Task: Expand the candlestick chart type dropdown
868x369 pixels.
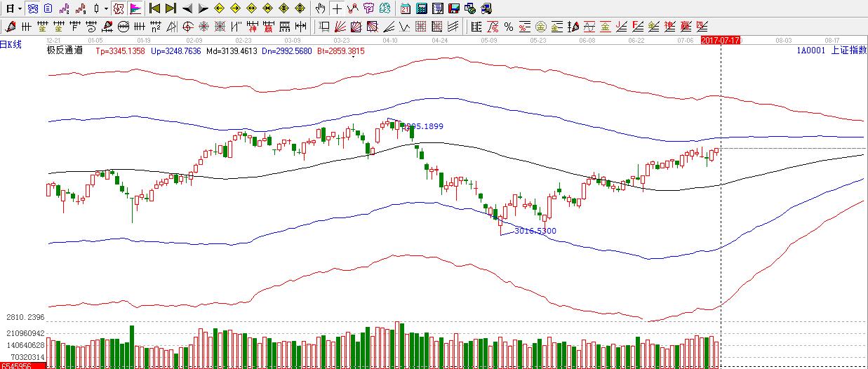Action: (106, 9)
